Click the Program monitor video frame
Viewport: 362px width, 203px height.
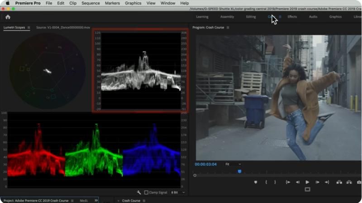coord(278,98)
